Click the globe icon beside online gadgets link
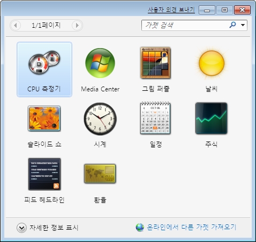This screenshot has height=242, width=256. tap(140, 228)
